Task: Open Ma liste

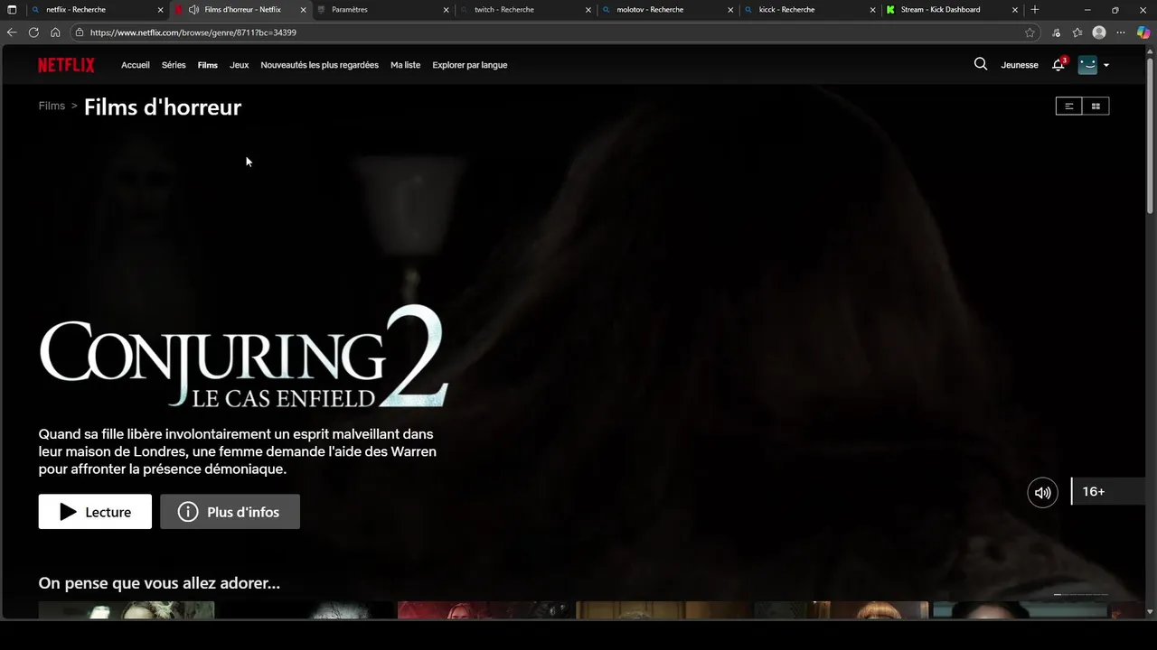Action: pyautogui.click(x=405, y=65)
